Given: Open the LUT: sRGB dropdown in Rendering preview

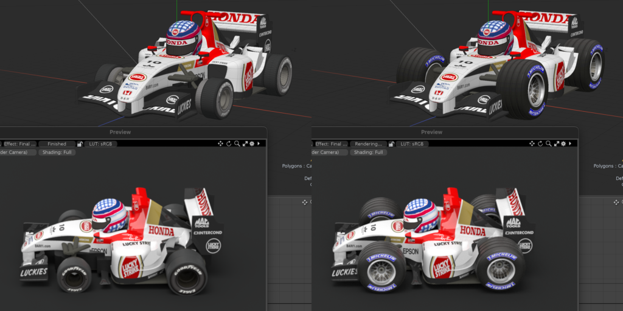Looking at the screenshot, I should coord(412,144).
